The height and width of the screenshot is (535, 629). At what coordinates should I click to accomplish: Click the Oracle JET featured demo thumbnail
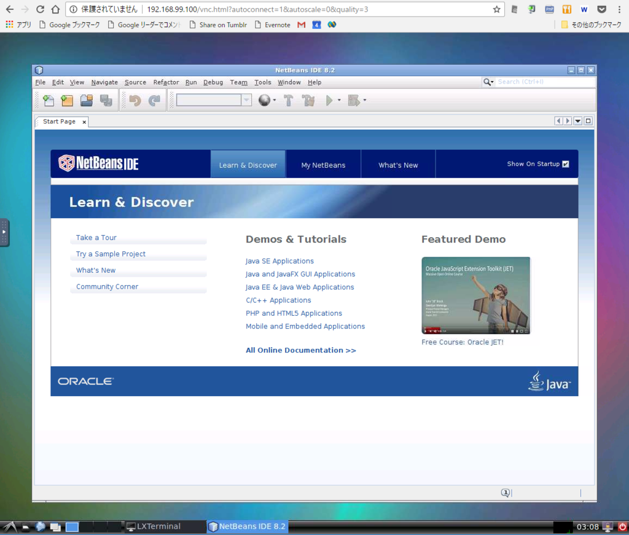pyautogui.click(x=476, y=295)
